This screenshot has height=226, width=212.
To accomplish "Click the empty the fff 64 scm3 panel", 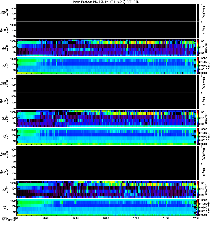I will coord(106,172).
